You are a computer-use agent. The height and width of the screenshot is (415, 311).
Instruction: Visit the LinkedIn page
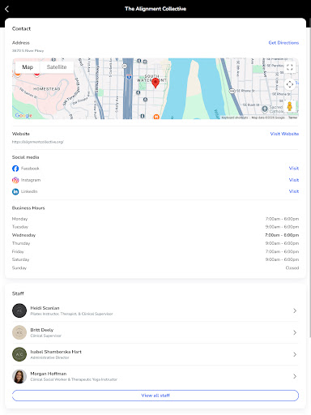tap(294, 191)
